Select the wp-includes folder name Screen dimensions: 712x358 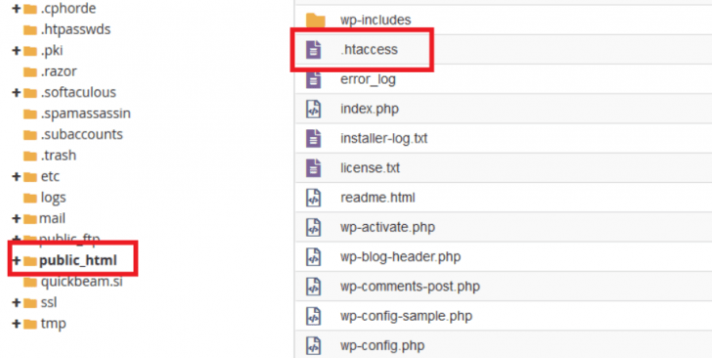(376, 20)
